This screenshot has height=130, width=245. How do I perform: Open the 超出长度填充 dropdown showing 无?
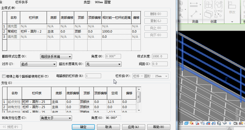coord(104,64)
